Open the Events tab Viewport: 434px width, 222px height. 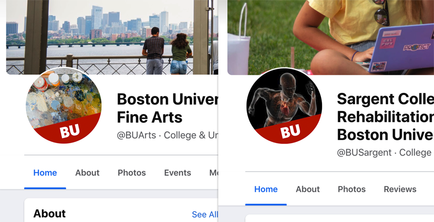click(178, 173)
